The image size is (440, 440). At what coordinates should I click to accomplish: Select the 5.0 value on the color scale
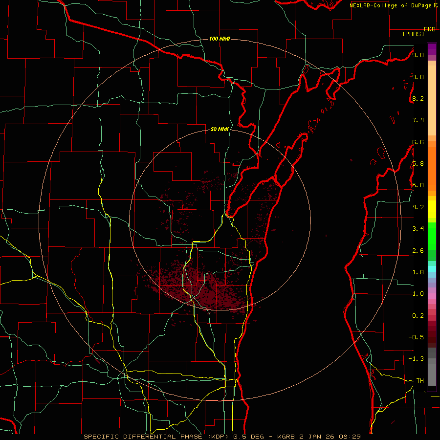[418, 185]
